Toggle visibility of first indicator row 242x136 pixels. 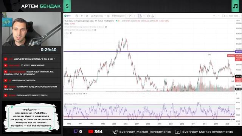pos(106,27)
